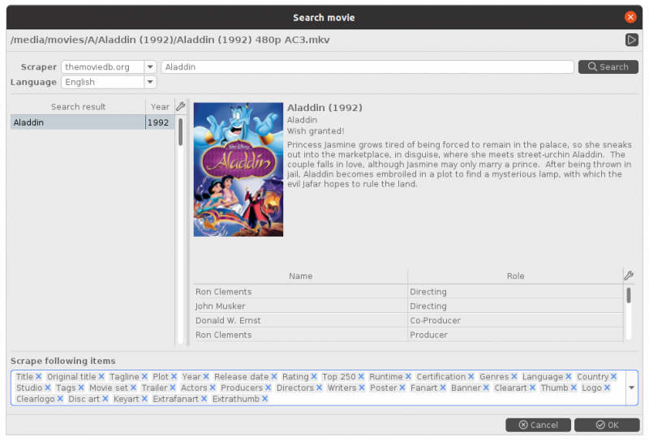Remove the Logo scrape tag
649x441 pixels.
point(606,387)
